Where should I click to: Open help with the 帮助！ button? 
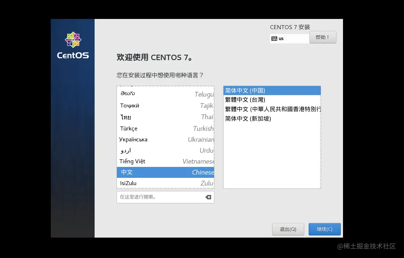pyautogui.click(x=323, y=37)
